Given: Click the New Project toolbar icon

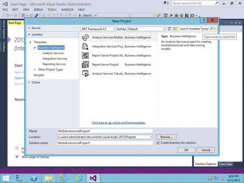Looking at the screenshot, I should pyautogui.click(x=23, y=16).
